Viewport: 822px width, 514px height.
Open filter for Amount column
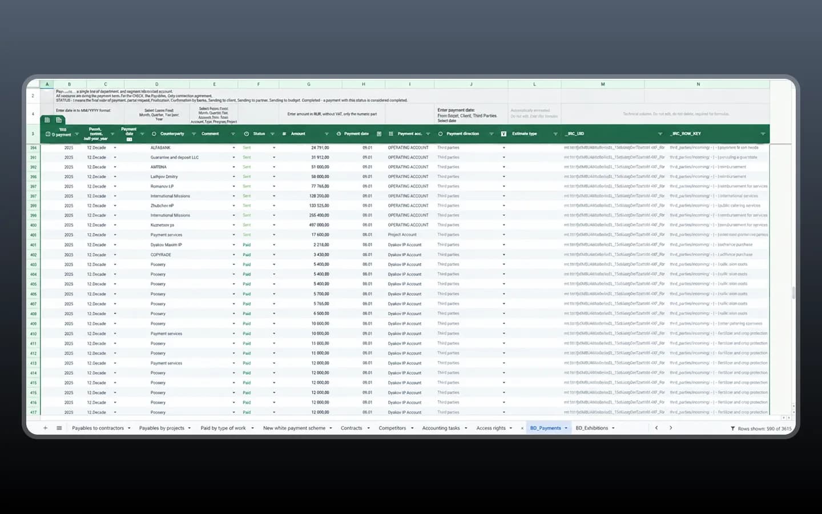pyautogui.click(x=327, y=134)
